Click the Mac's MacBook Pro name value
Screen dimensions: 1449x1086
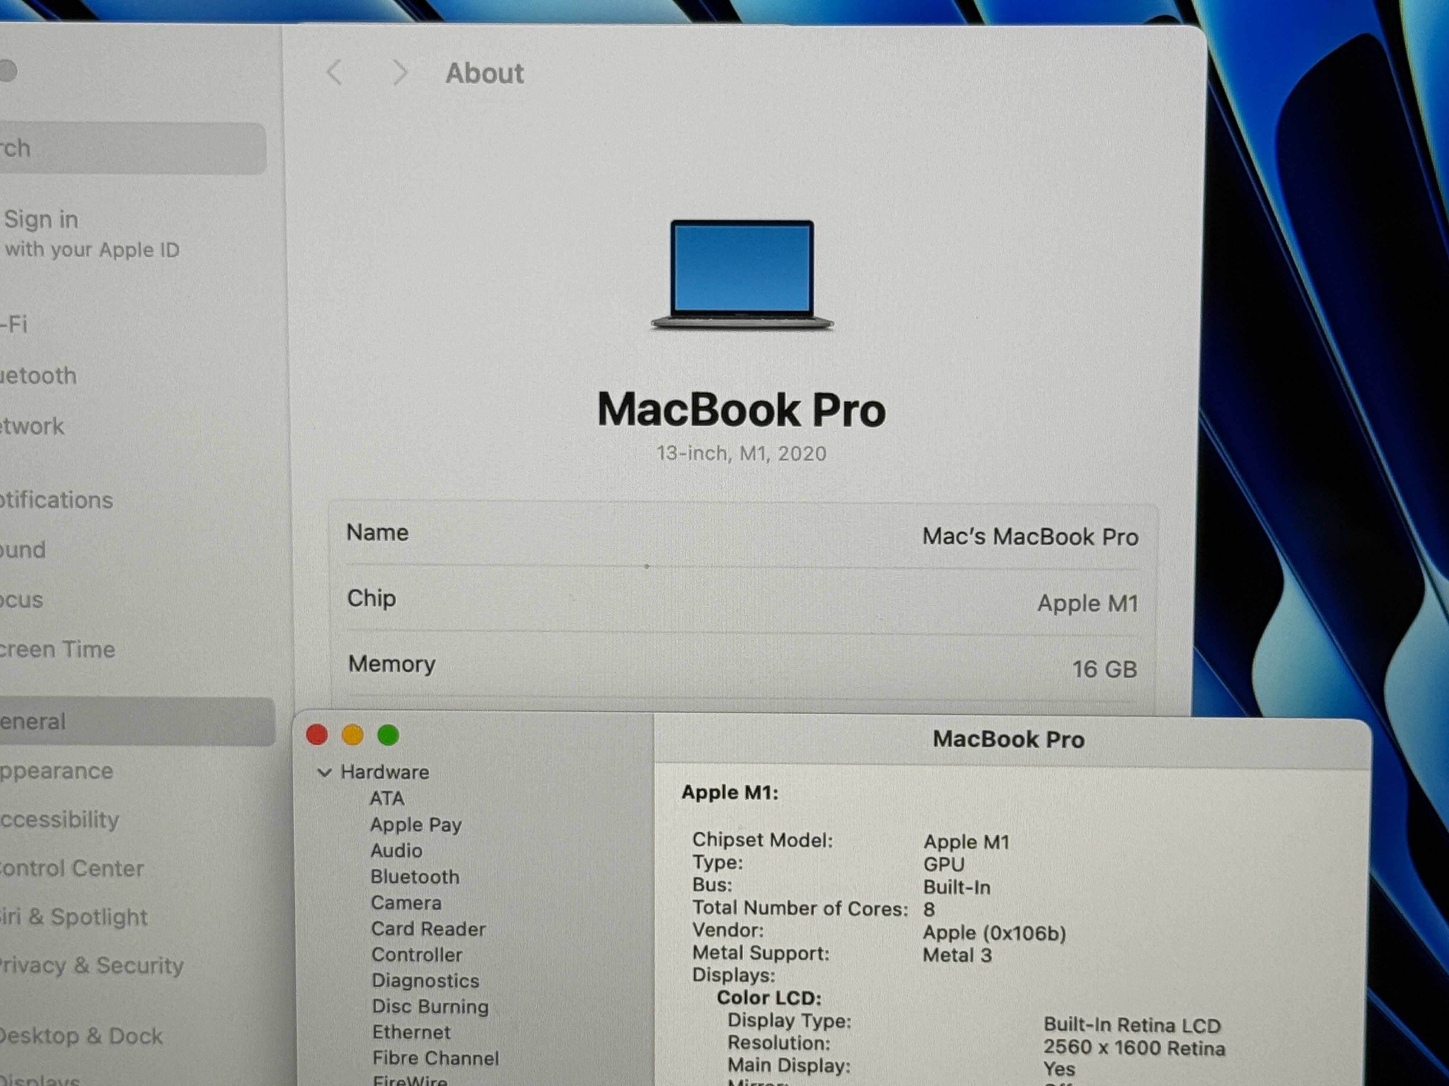1030,537
